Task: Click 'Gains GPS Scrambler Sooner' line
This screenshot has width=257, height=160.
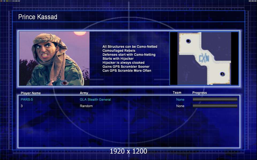Action: point(126,67)
